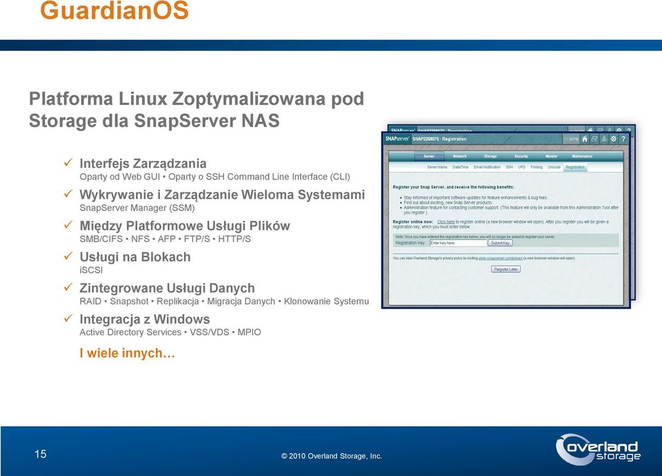Viewport: 662px width, 476px height.
Task: Select the Unicode sub-tab
Action: point(554,167)
